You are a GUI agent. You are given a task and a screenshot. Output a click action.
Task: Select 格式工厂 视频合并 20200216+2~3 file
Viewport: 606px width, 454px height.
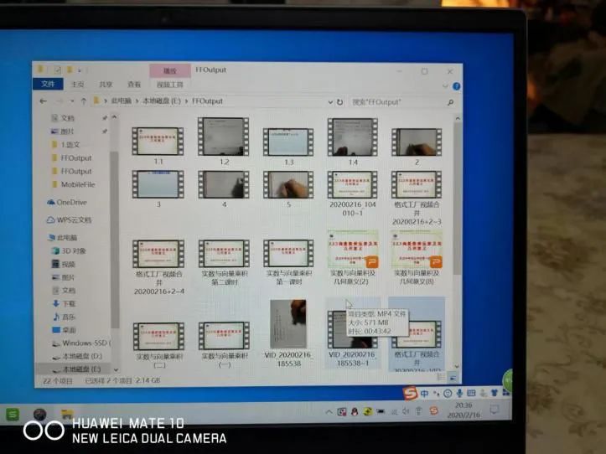tap(417, 198)
